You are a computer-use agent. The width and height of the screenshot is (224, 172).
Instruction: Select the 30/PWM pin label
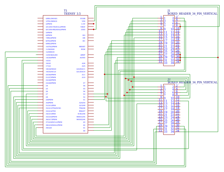pos(49,103)
